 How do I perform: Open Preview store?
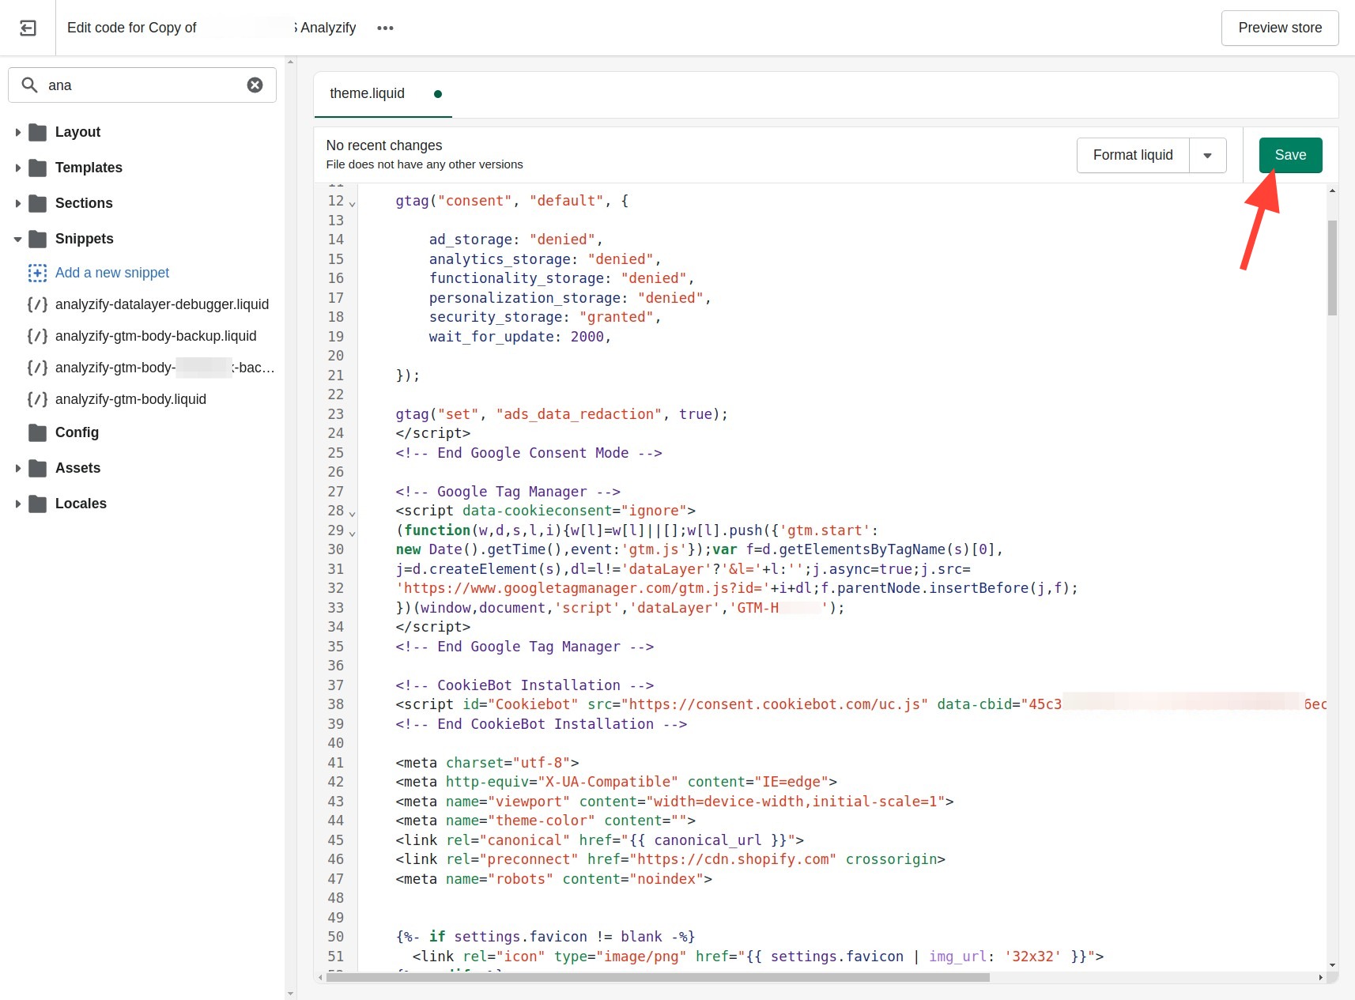click(1279, 28)
